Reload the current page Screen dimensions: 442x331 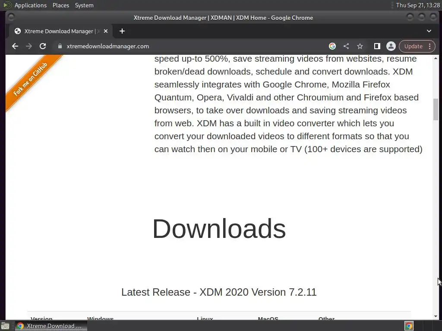[x=43, y=46]
